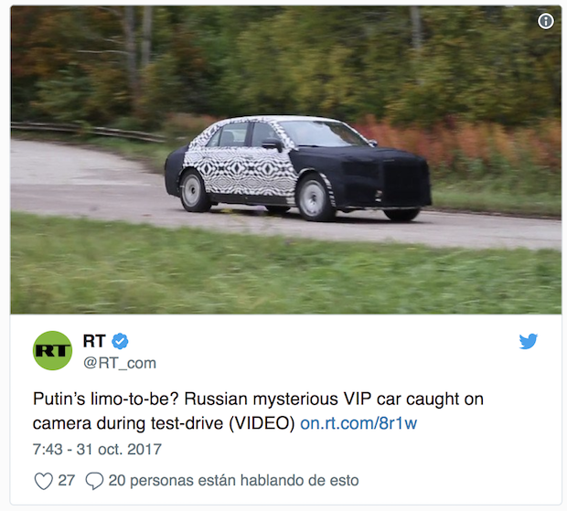Click the RT green profile avatar

pyautogui.click(x=52, y=350)
